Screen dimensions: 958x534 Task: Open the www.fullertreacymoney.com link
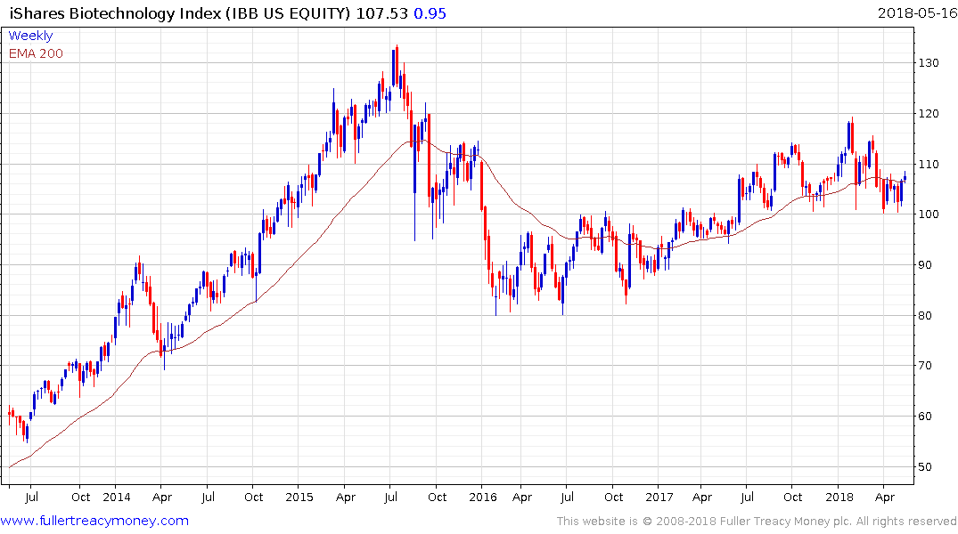coord(94,521)
